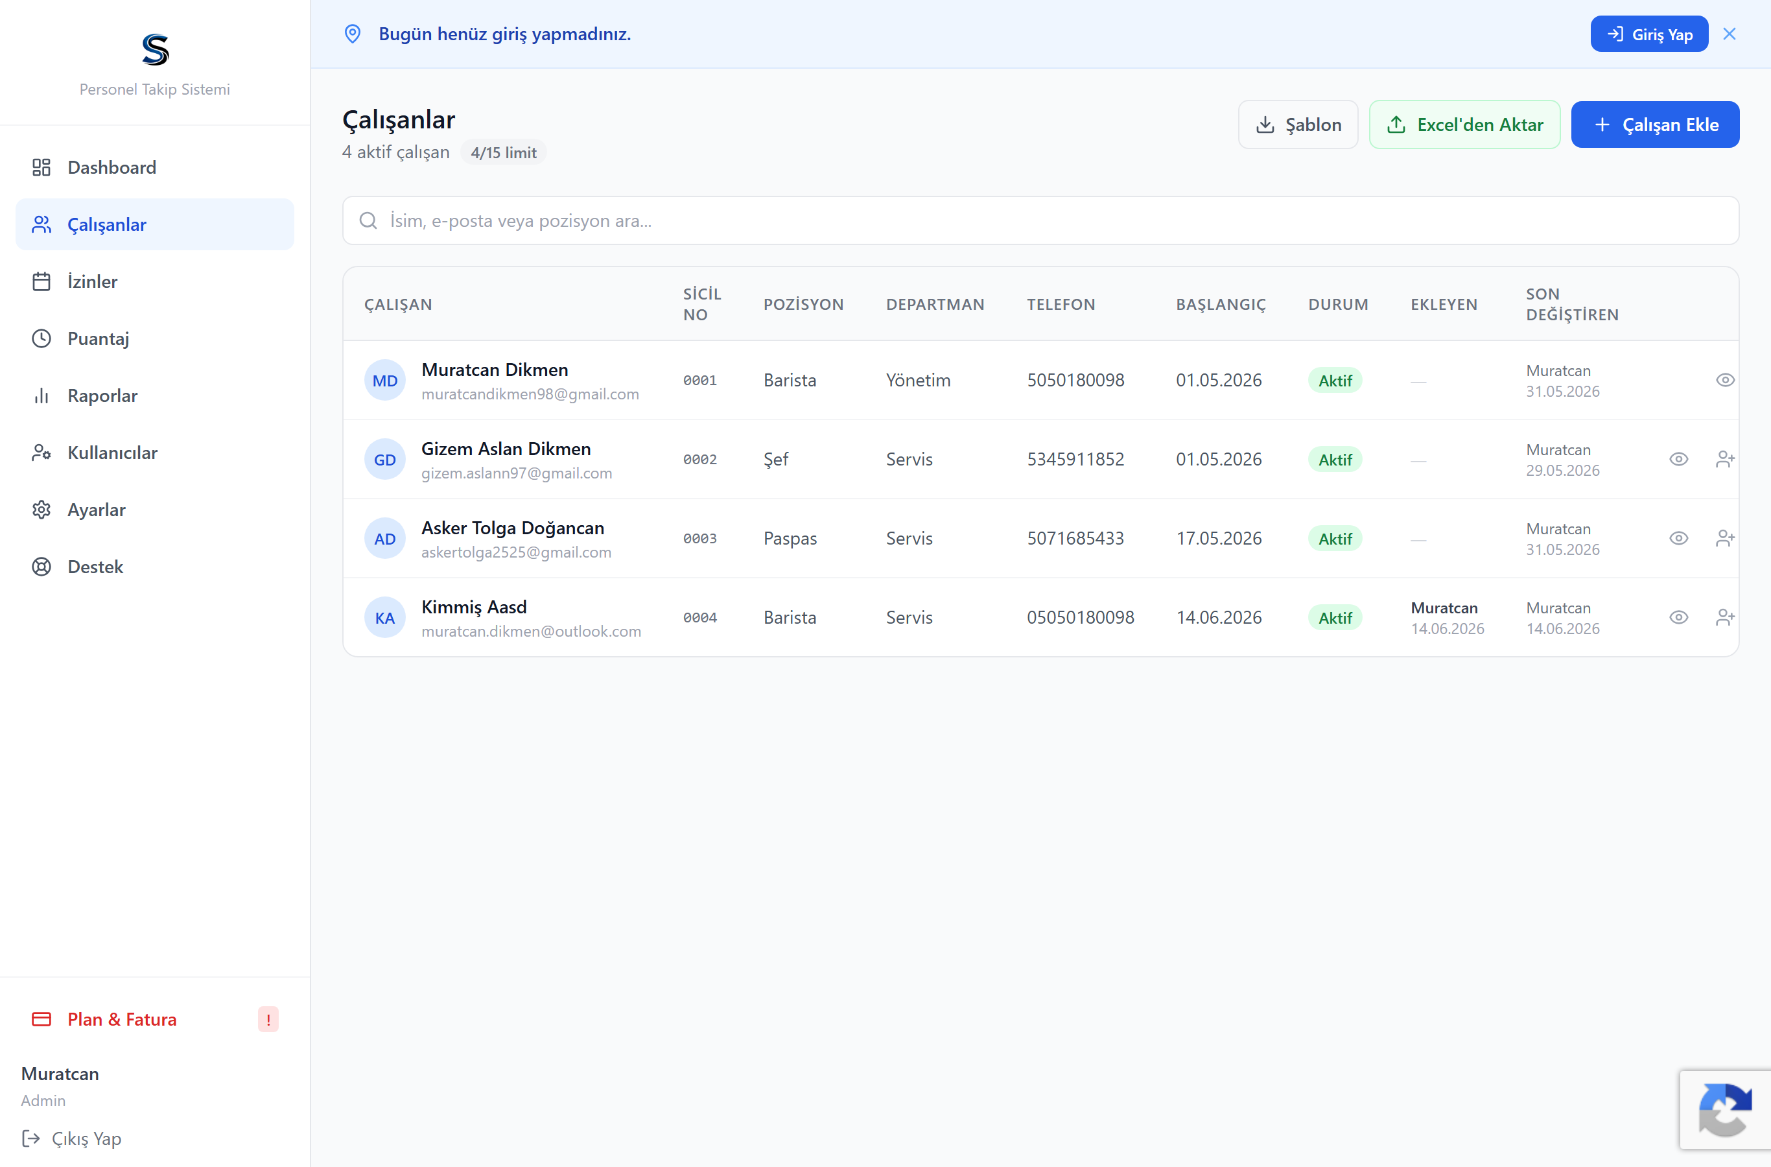Click the name Muratcan Dikmen
1771x1167 pixels.
click(495, 370)
